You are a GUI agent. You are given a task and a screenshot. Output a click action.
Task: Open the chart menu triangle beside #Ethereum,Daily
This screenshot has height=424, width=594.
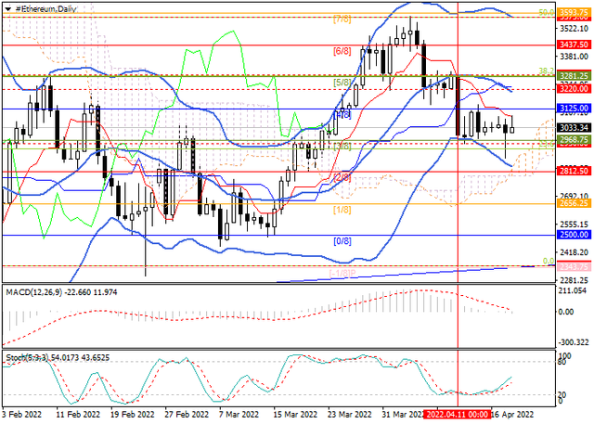tap(8, 8)
